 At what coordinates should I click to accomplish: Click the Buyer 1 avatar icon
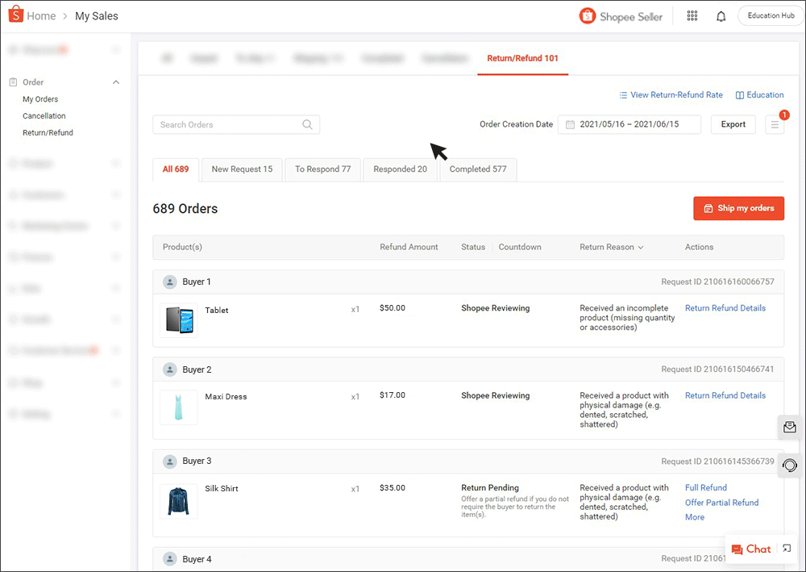[x=170, y=282]
